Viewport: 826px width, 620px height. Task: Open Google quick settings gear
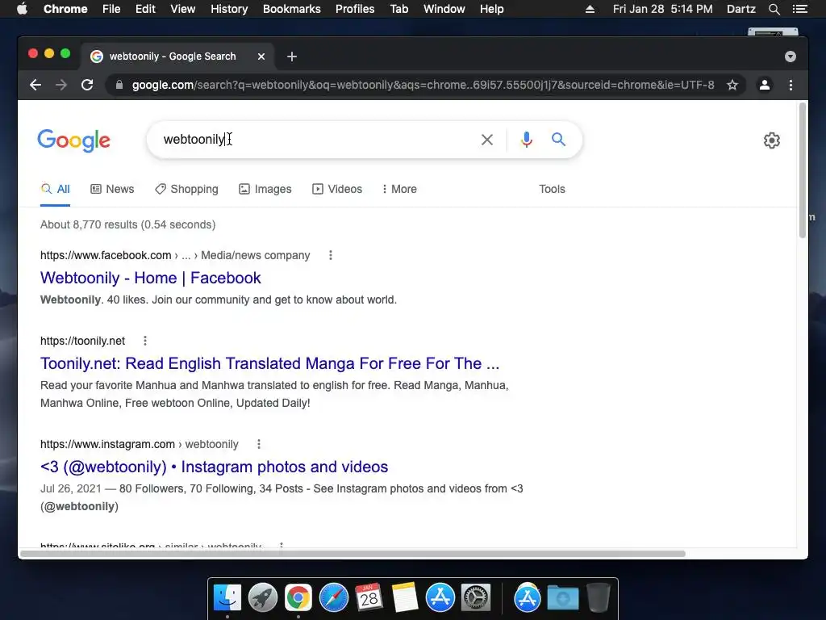point(772,140)
